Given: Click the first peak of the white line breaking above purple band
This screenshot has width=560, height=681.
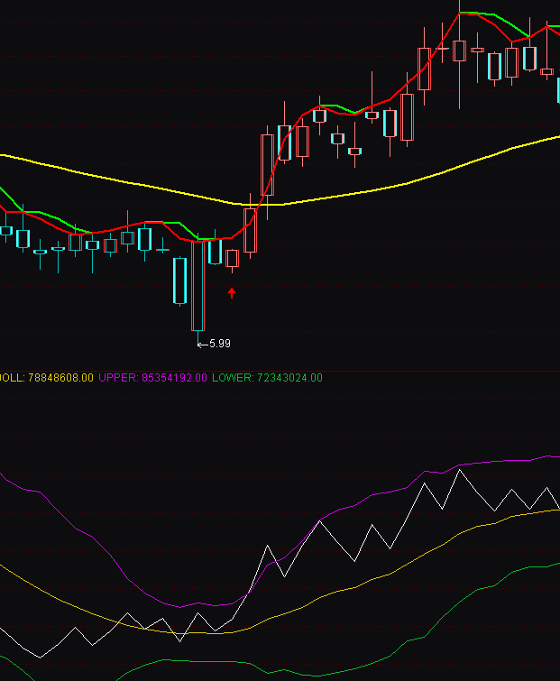Looking at the screenshot, I should tap(268, 546).
